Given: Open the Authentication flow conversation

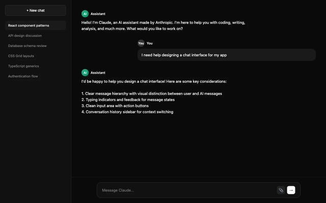Looking at the screenshot, I should pyautogui.click(x=36, y=76).
